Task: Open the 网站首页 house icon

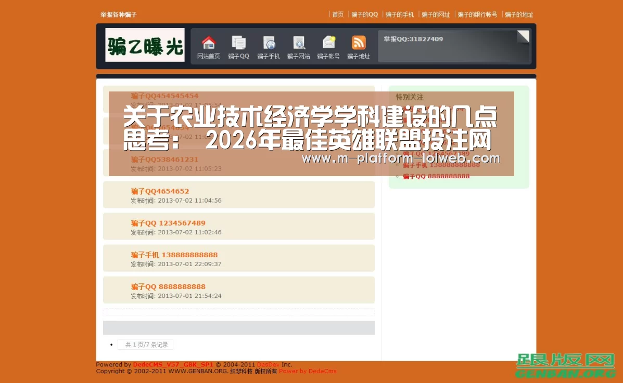Action: coord(209,43)
